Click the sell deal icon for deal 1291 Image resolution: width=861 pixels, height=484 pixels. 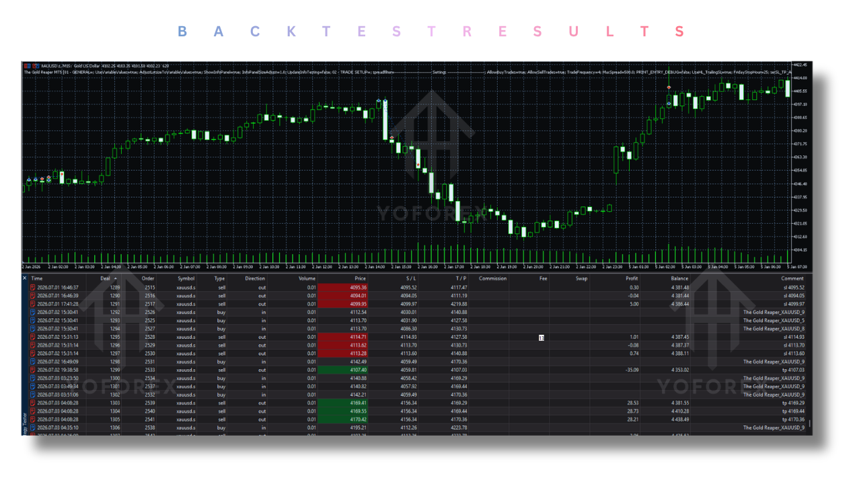tap(33, 304)
